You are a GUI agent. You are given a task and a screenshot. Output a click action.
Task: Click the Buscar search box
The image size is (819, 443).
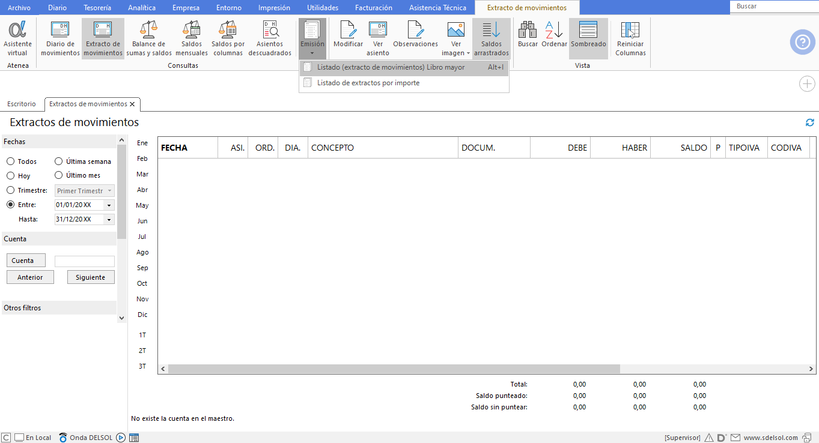pyautogui.click(x=774, y=7)
